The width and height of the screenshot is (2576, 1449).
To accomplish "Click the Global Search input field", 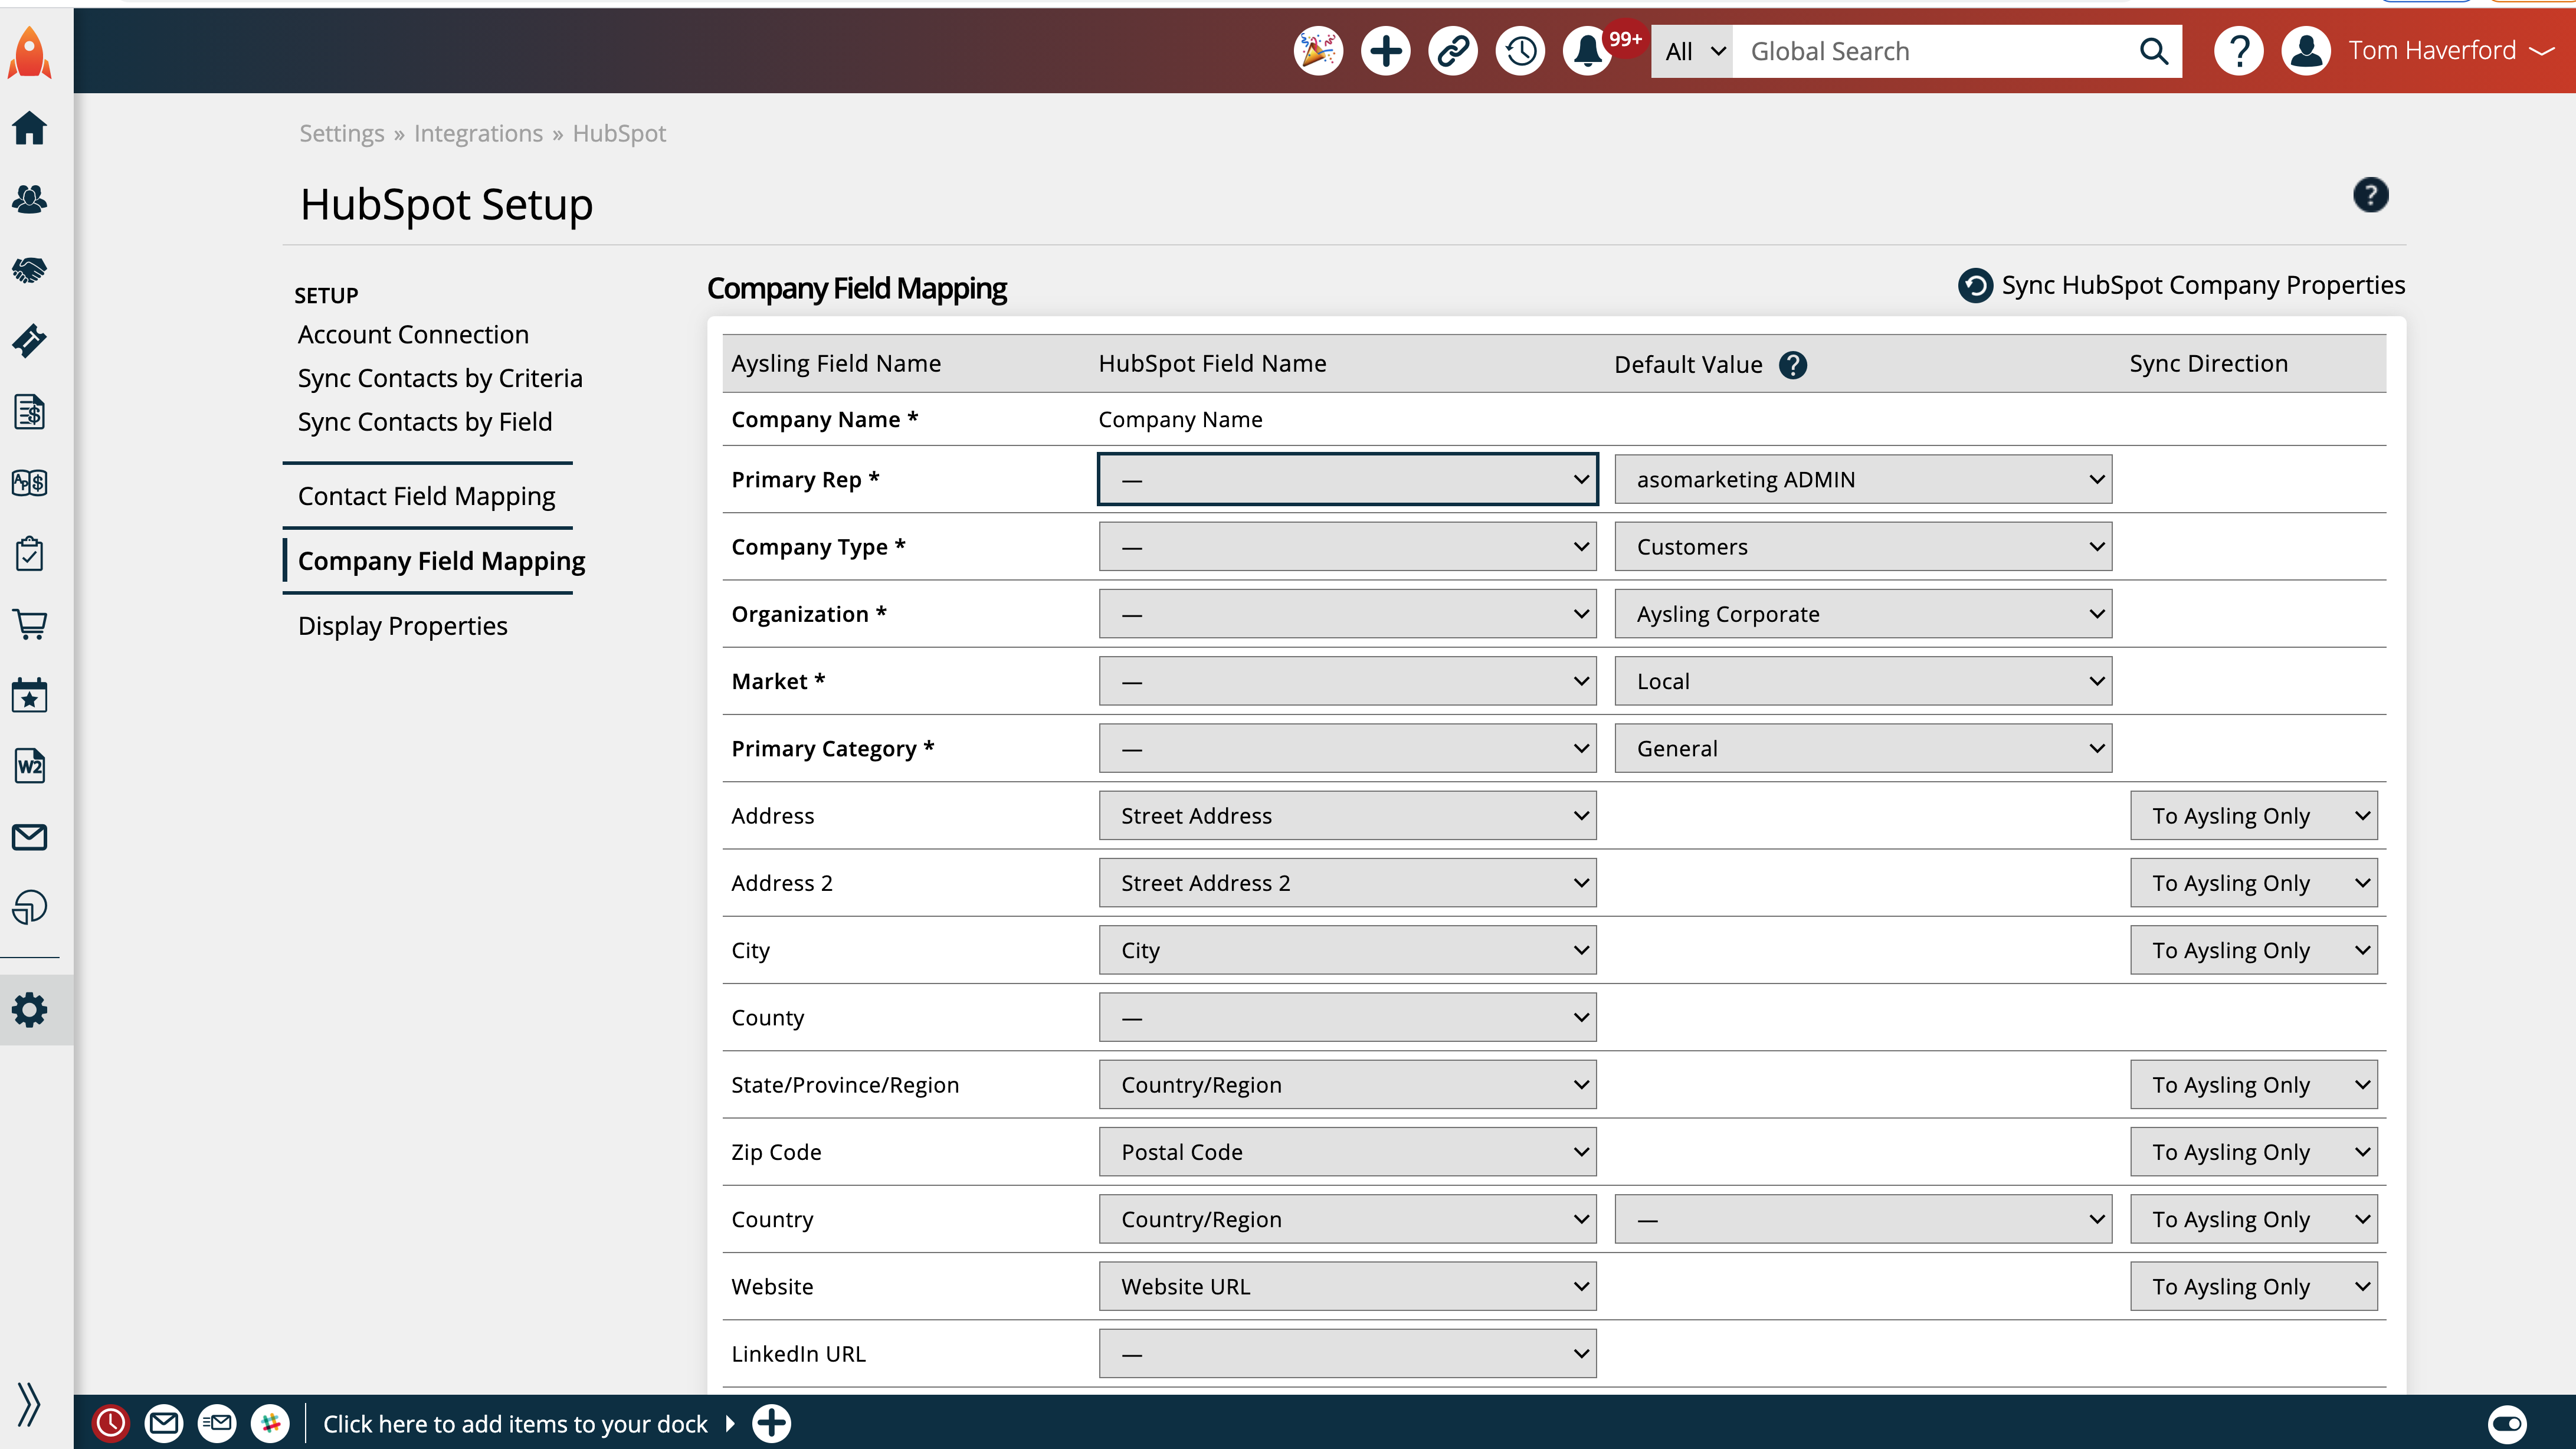I will 1935,51.
